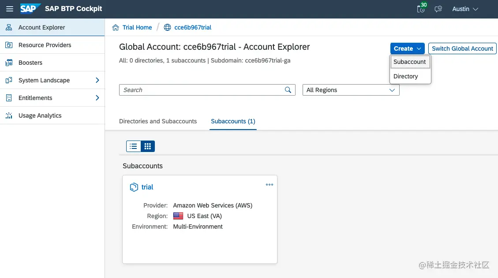Choose Subaccount from Create menu
Image resolution: width=498 pixels, height=278 pixels.
pyautogui.click(x=410, y=62)
